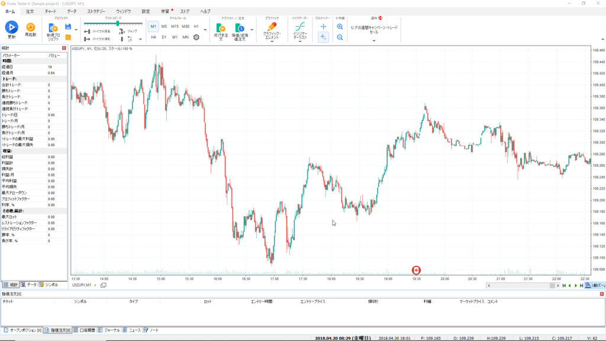Step chart right with green arrow
The image size is (606, 341).
click(575, 285)
